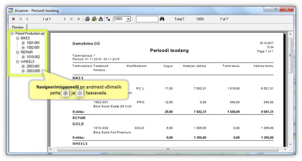The height and width of the screenshot is (161, 302).
Task: Click the "Kogus" column header
Action: pyautogui.click(x=168, y=66)
